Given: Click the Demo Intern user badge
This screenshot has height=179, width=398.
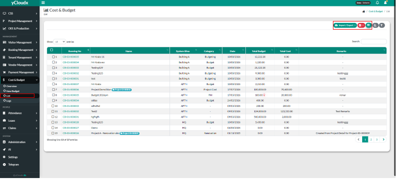Looking at the screenshot, I should coord(363,3).
